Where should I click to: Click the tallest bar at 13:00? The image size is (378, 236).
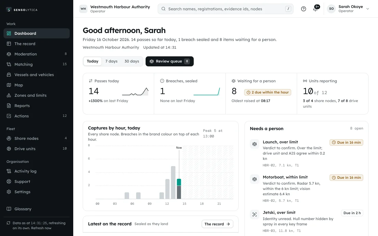tap(173, 182)
